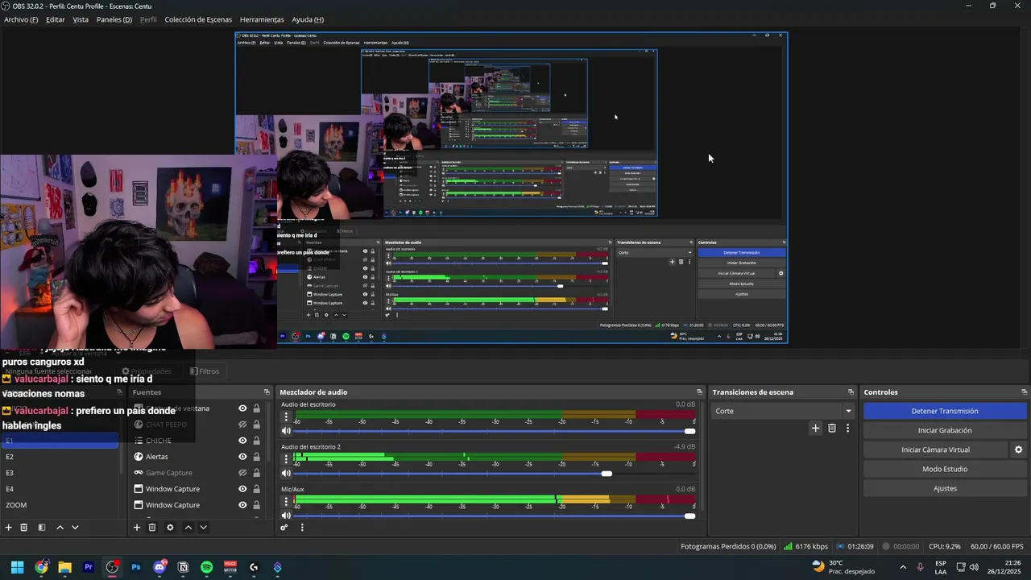This screenshot has width=1031, height=580.
Task: Pop out the Fuentes dock panel
Action: pyautogui.click(x=267, y=392)
